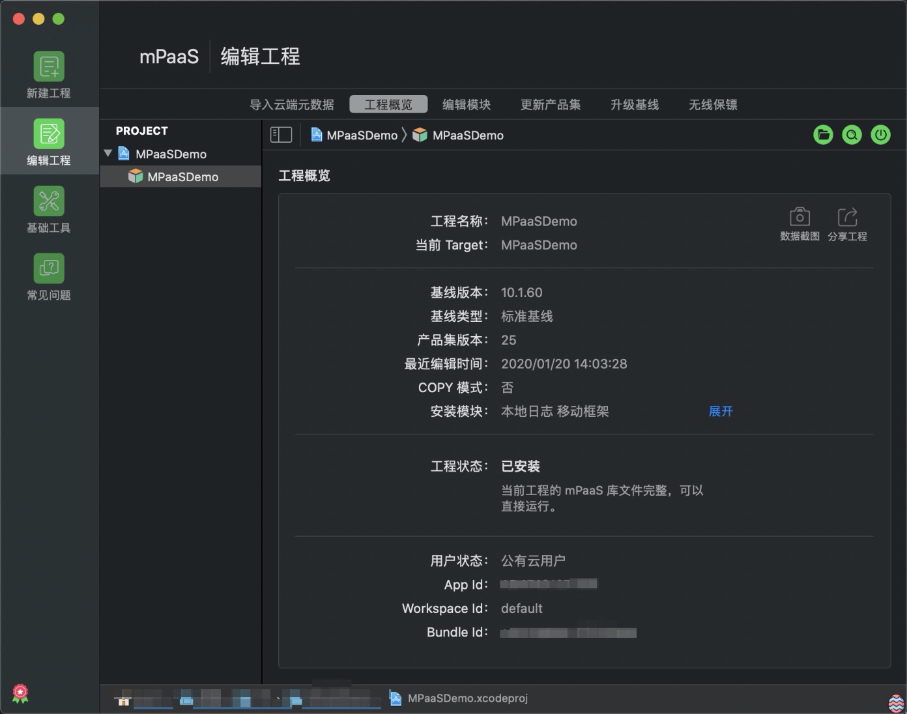Open the 常见问题 (FAQ) sidebar icon
Image resolution: width=907 pixels, height=714 pixels.
point(48,275)
